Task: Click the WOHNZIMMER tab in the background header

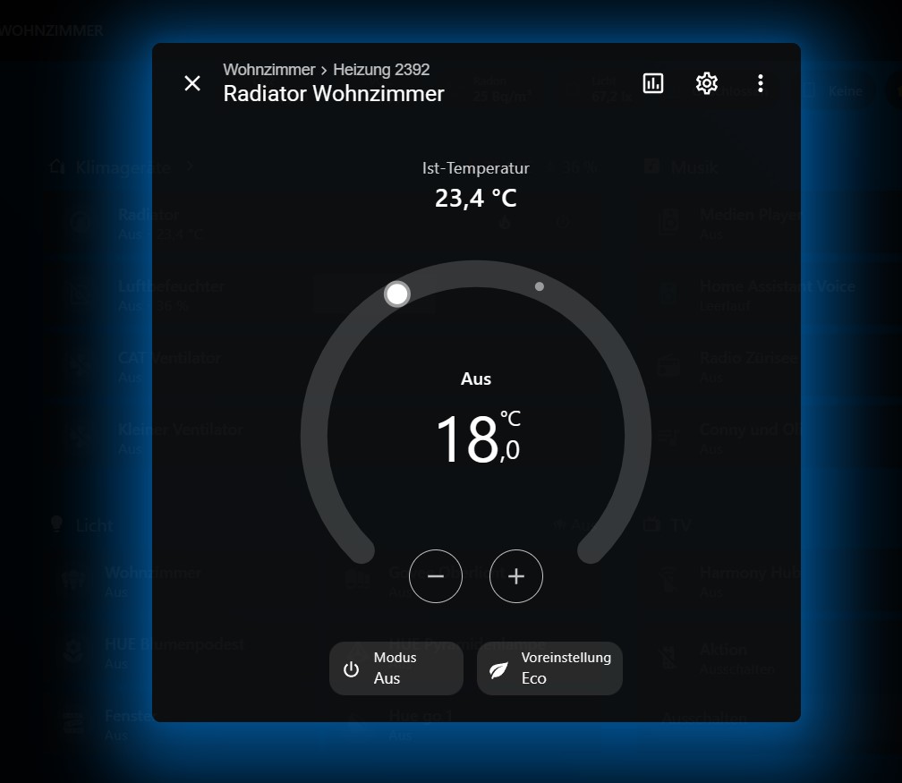Action: point(52,30)
